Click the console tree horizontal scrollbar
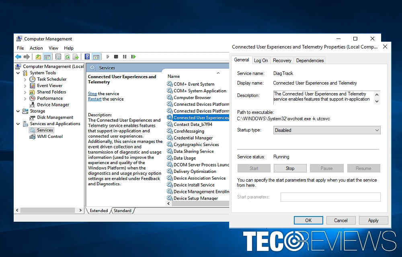Image resolution: width=402 pixels, height=257 pixels. (49, 210)
